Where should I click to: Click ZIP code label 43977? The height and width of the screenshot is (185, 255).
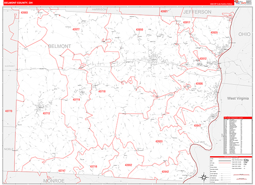coord(76,29)
